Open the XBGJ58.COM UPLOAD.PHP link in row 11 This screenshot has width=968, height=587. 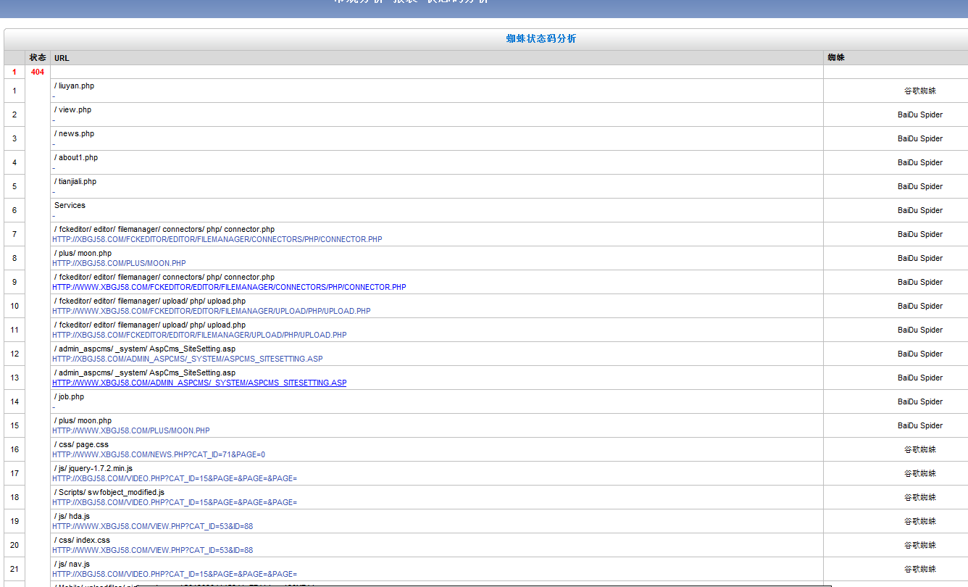tap(199, 336)
